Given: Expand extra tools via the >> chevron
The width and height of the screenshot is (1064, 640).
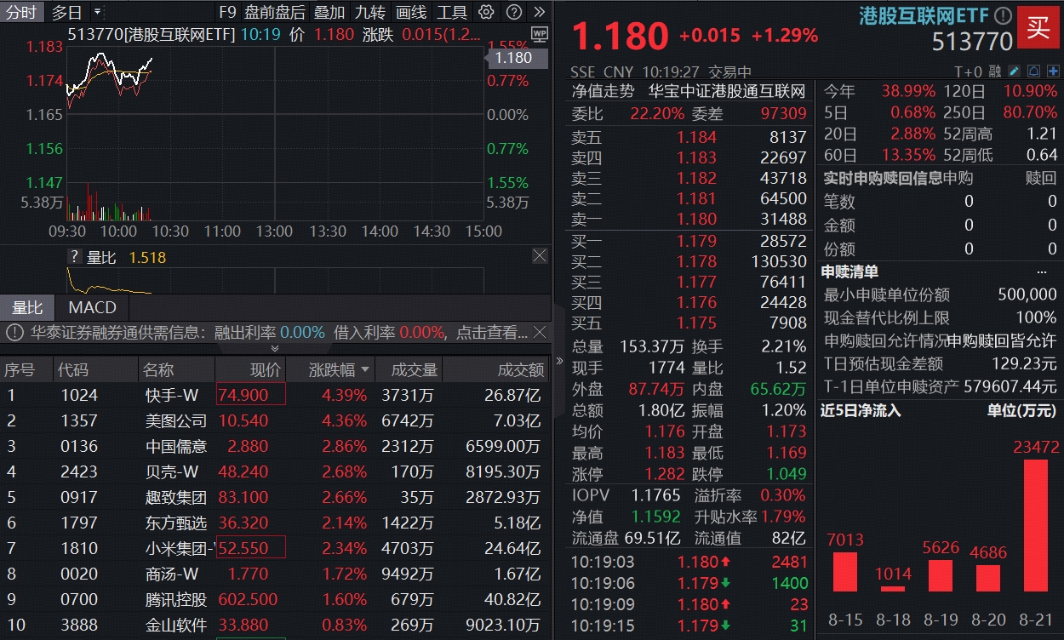Looking at the screenshot, I should (x=539, y=12).
